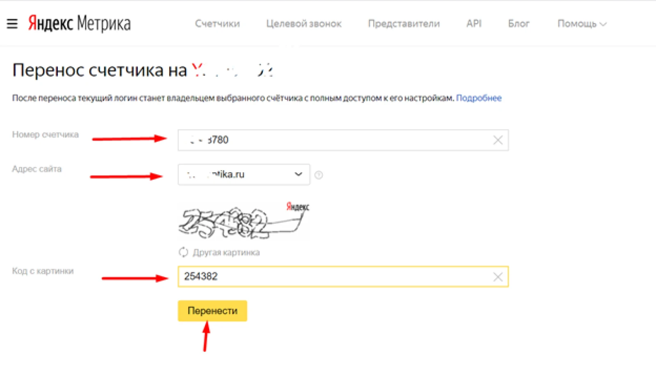Click the Перенос счетчика на heading
656x376 pixels.
(x=100, y=70)
